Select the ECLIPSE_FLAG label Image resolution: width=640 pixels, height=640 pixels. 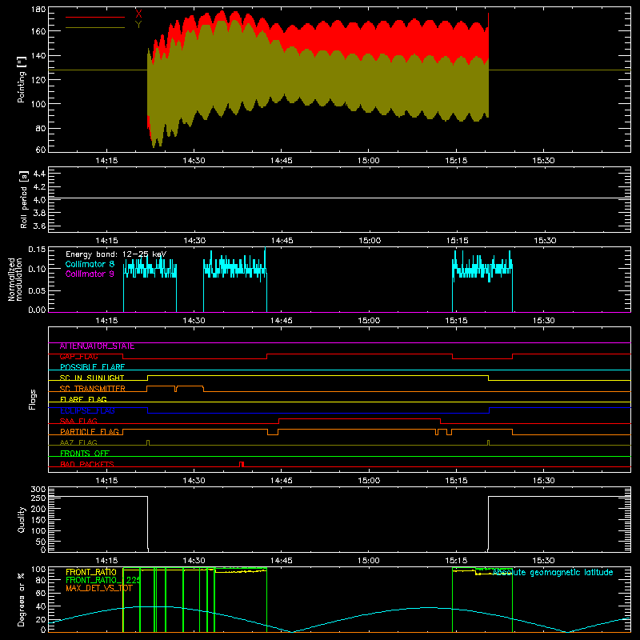pyautogui.click(x=87, y=410)
